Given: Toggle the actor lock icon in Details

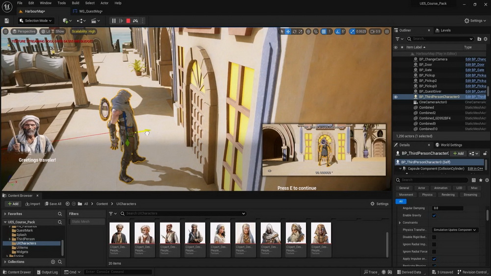Looking at the screenshot, I should click(x=485, y=153).
